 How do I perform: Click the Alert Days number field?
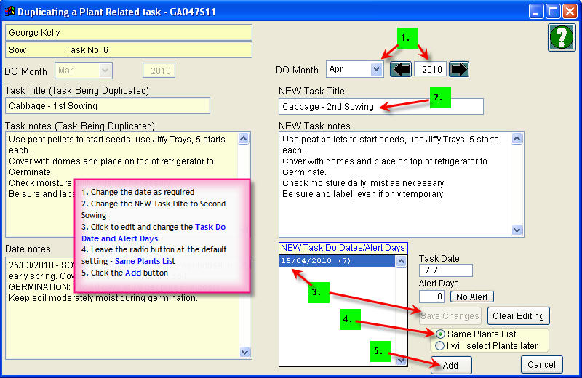[x=433, y=297]
